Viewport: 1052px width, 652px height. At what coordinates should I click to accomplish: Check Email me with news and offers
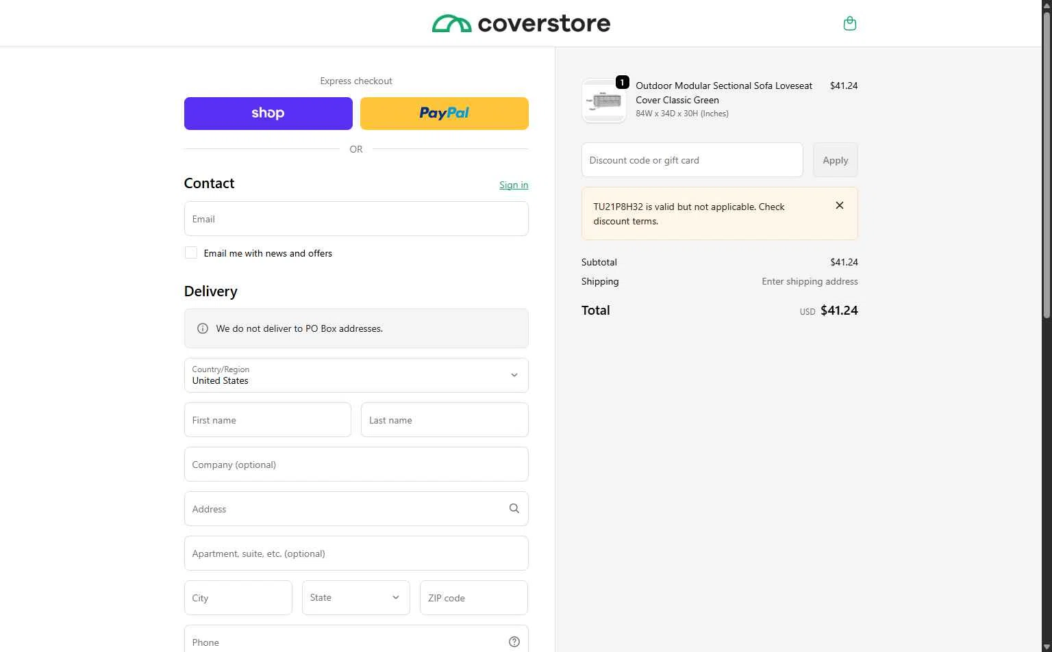pos(191,253)
